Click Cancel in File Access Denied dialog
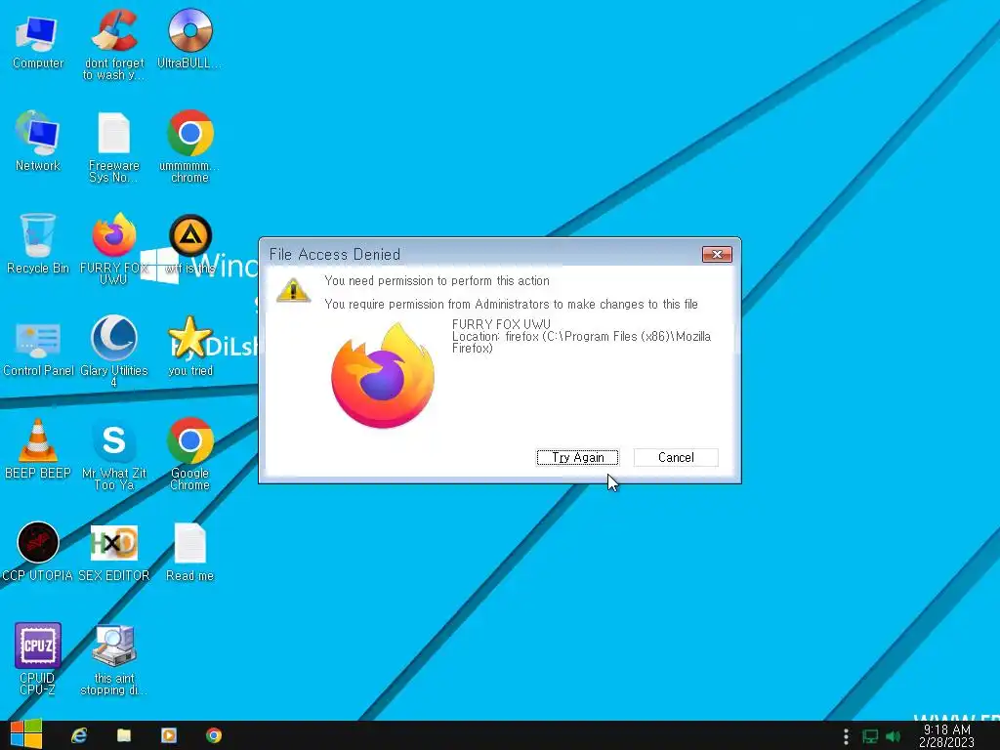The image size is (1000, 750). click(x=676, y=457)
